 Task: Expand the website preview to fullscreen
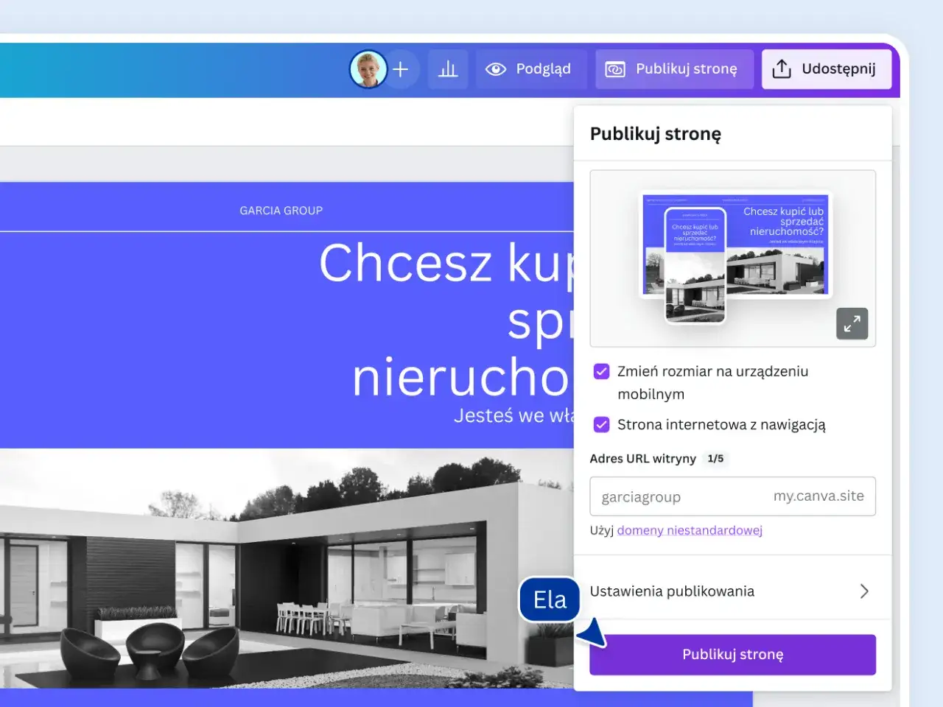[x=852, y=323]
